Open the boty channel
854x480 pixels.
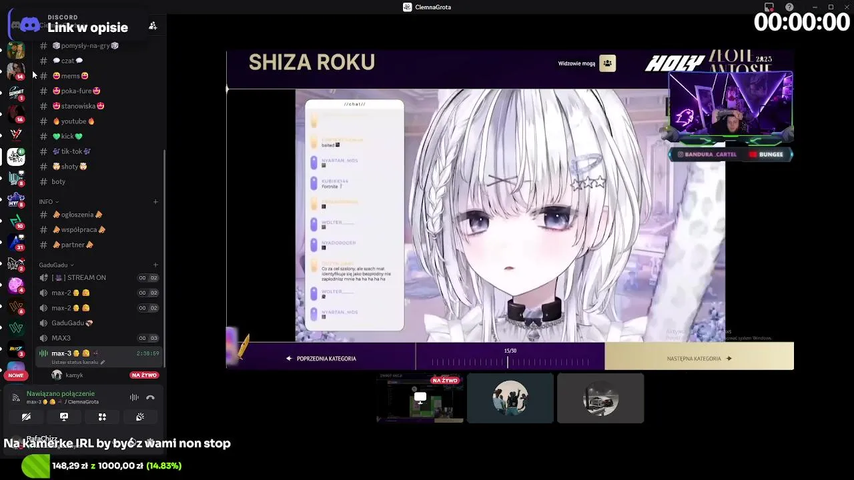(98, 181)
